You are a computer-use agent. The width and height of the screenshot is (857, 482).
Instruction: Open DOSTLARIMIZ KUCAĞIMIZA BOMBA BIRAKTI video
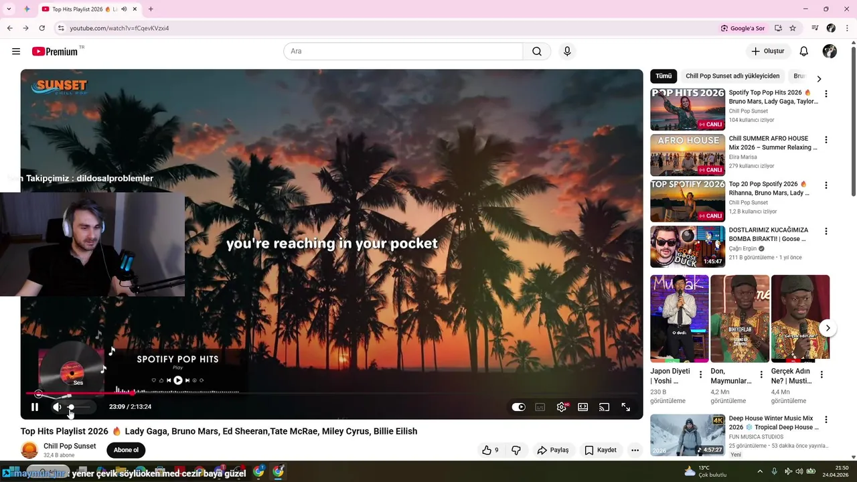tap(688, 246)
